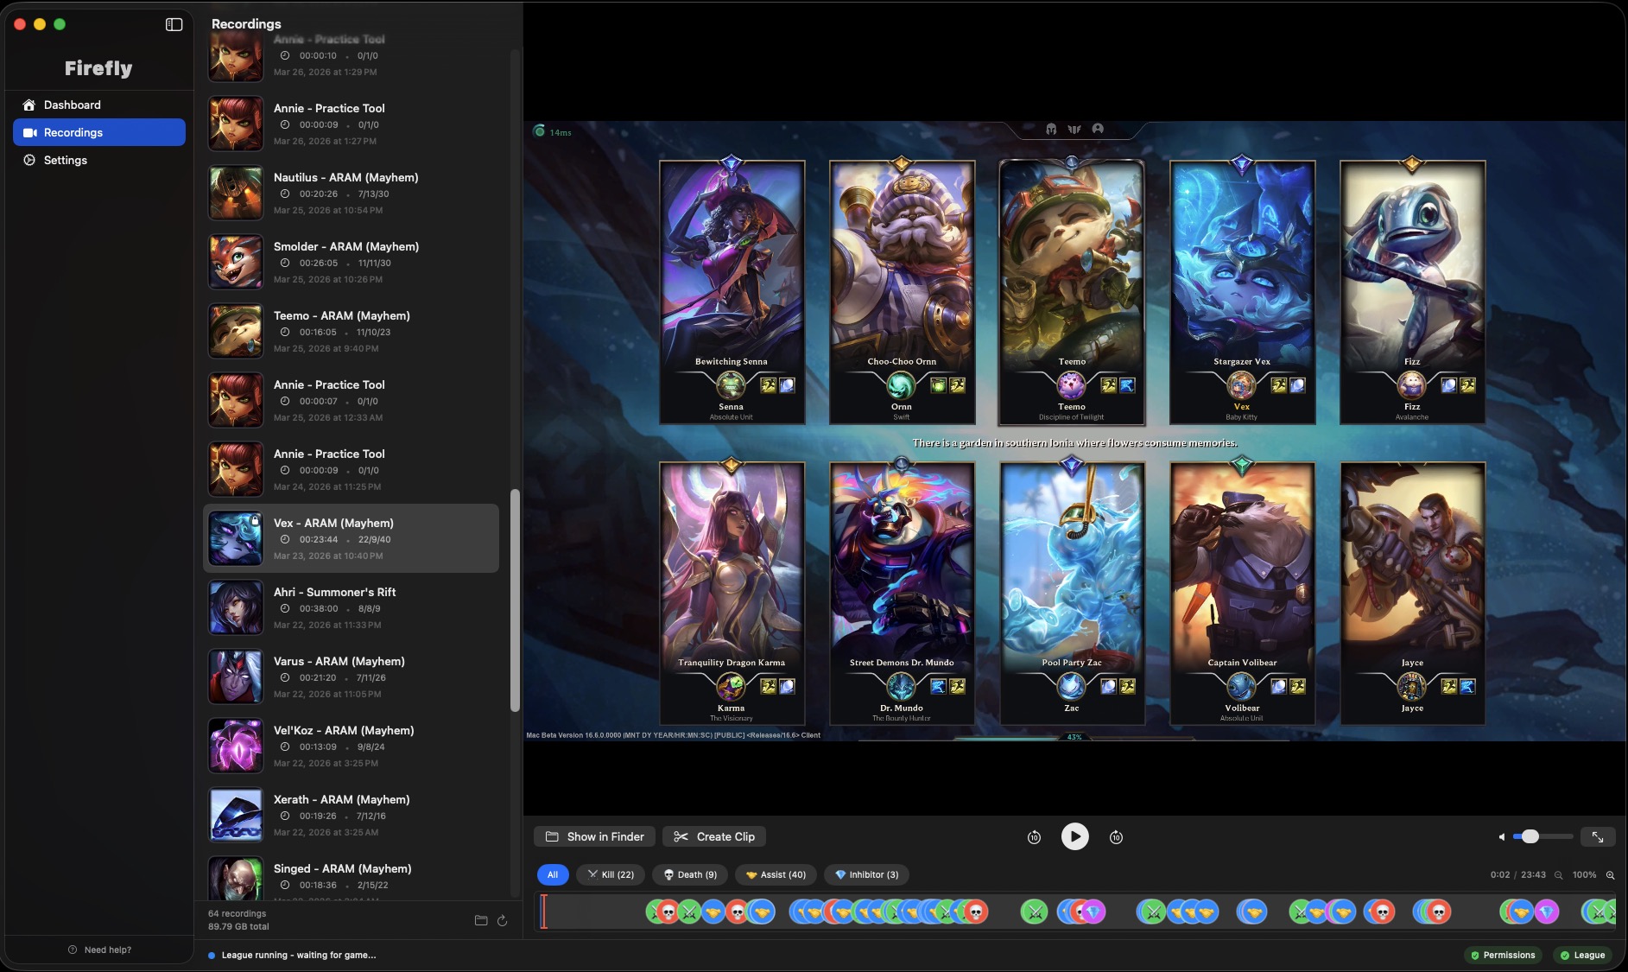Zoom in the timeline with the magnifier
The image size is (1628, 972).
pyautogui.click(x=1610, y=875)
